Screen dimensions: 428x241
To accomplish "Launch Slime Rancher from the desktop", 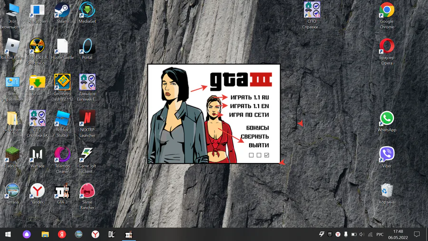I will pyautogui.click(x=87, y=196).
